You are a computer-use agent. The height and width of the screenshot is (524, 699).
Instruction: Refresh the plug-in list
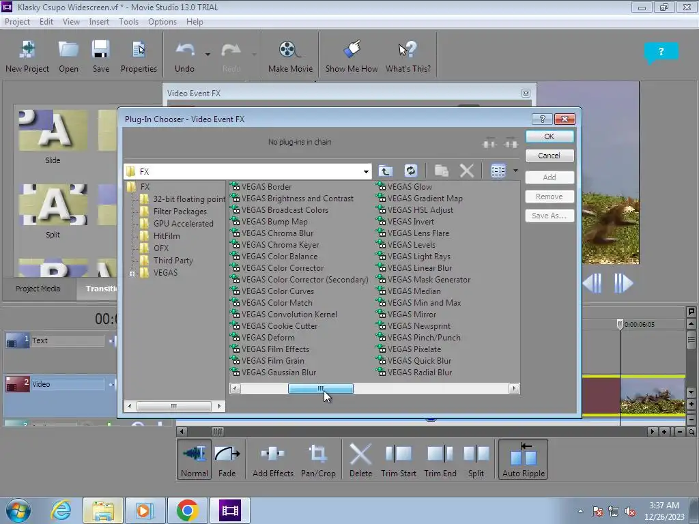tap(410, 171)
